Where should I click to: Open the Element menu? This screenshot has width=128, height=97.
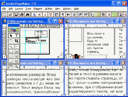click(x=38, y=9)
